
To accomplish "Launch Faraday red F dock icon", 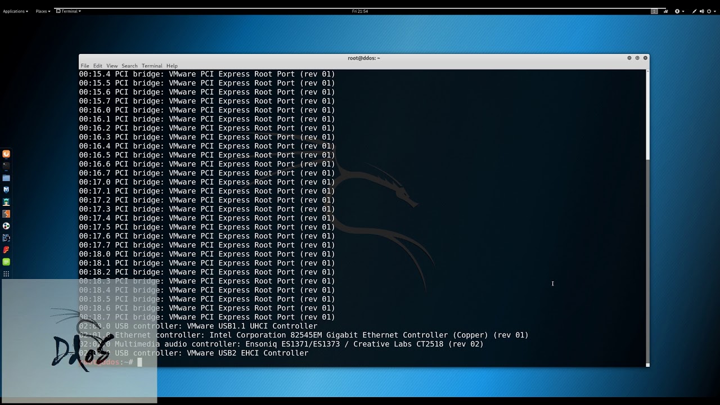I will [6, 250].
